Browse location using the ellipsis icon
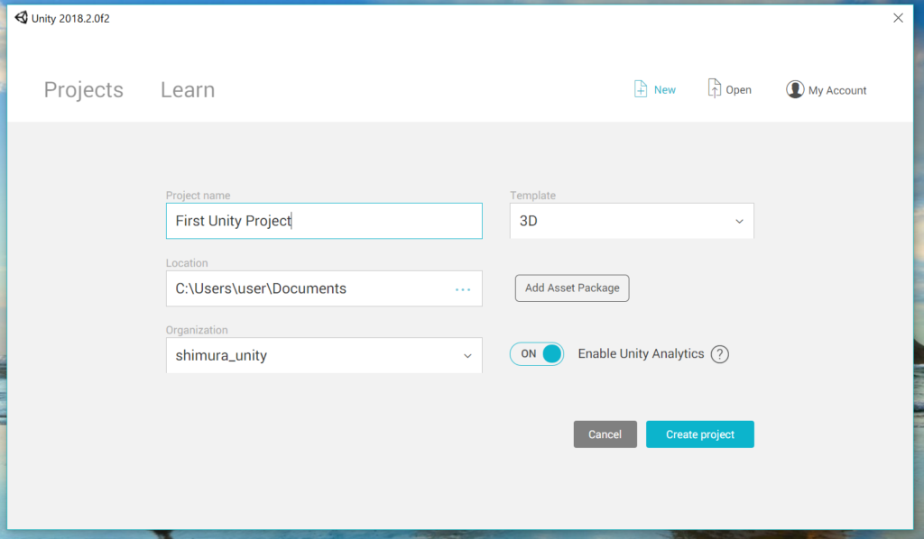Screen dimensions: 924x539 pyautogui.click(x=463, y=289)
